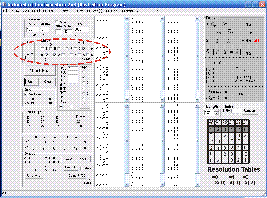The height and width of the screenshot is (198, 267).
Task: Tick checkbox 5 in the upper Mask row
Action: [51, 49]
